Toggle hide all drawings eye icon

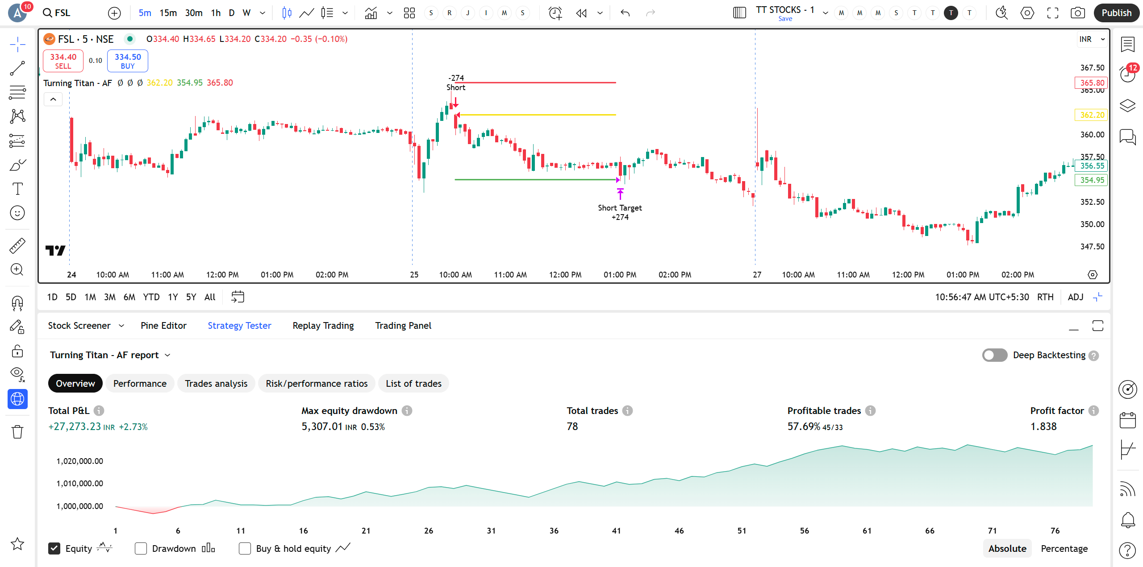click(x=17, y=375)
